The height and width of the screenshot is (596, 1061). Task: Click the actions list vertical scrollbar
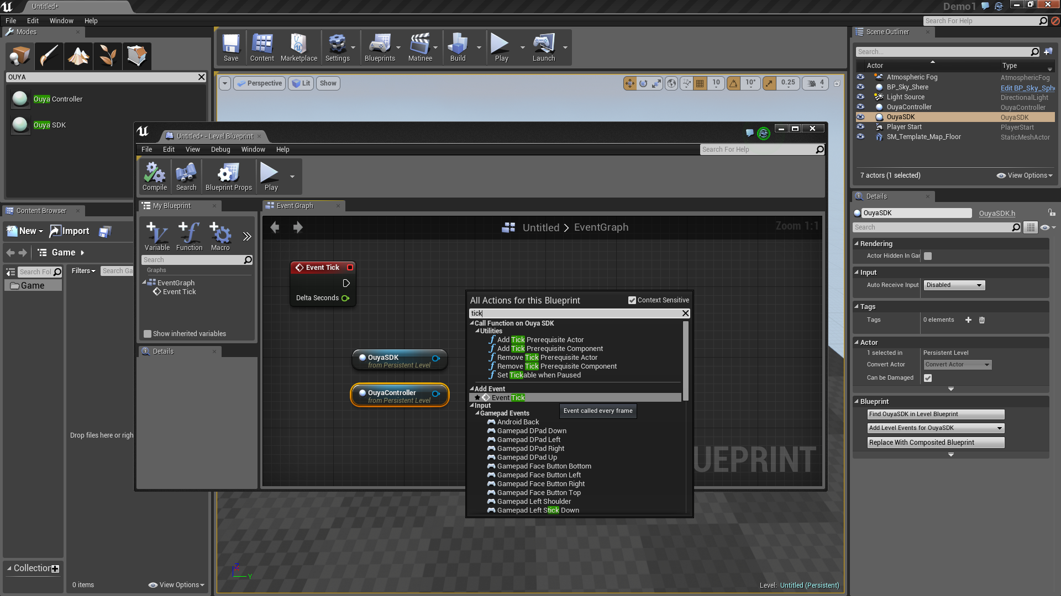(x=685, y=361)
